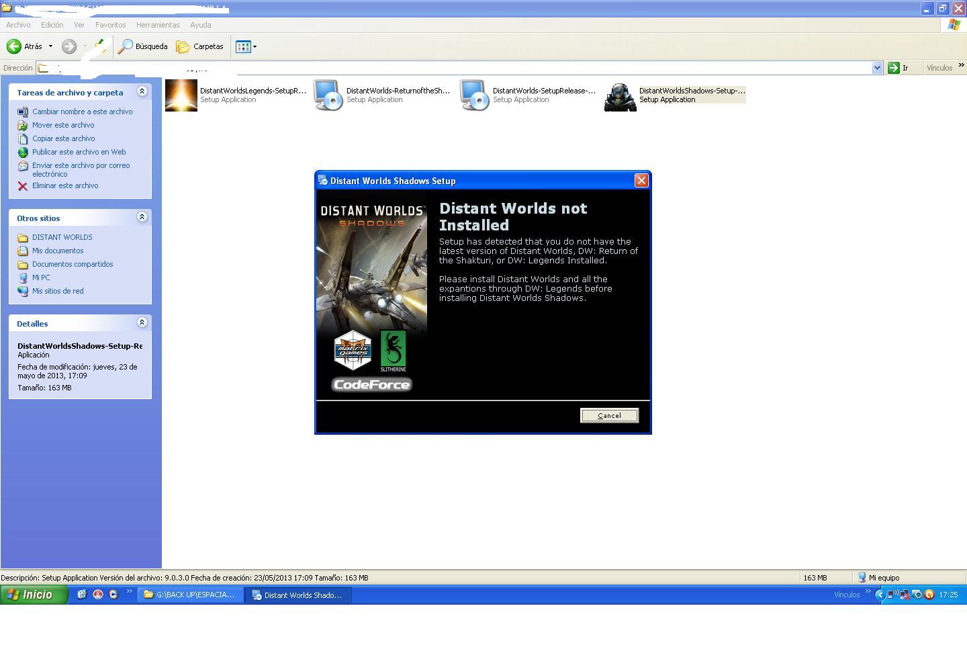
Task: Click the gear settings tray icon
Action: 917,595
